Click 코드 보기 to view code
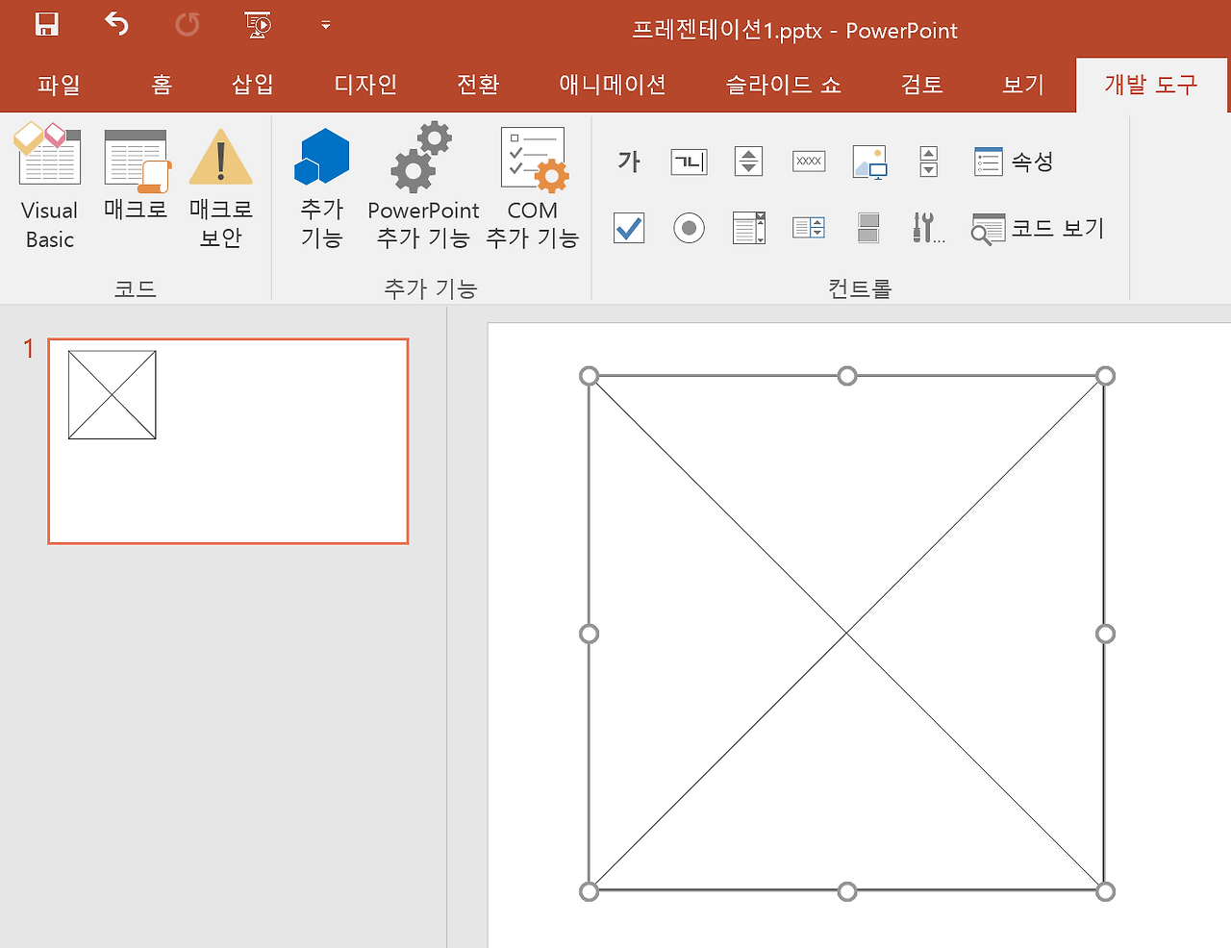The height and width of the screenshot is (948, 1231). pyautogui.click(x=1038, y=228)
